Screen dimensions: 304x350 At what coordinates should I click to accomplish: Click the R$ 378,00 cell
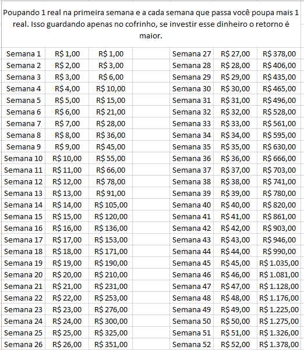pyautogui.click(x=279, y=53)
